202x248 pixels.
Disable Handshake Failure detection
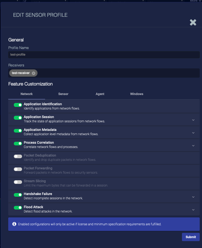(18, 195)
